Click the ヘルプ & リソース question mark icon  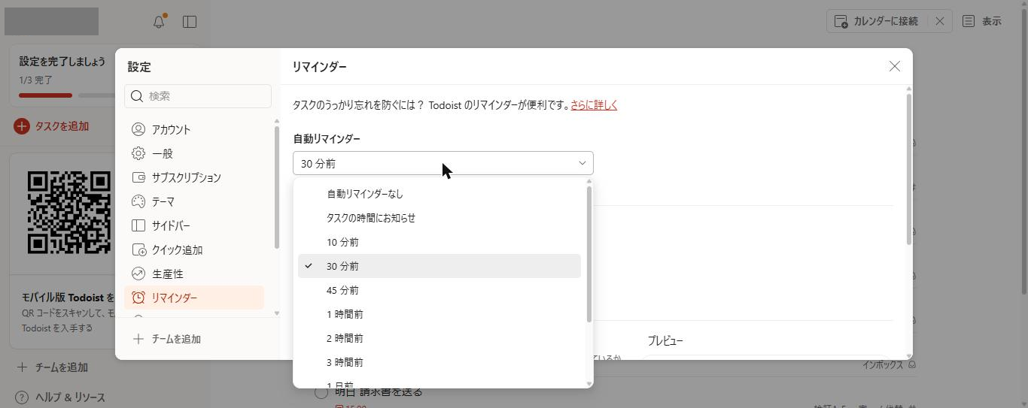coord(23,397)
